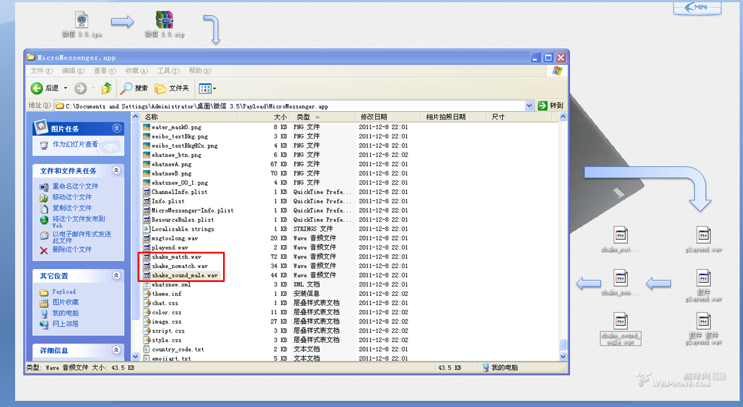
Task: Select file MicroMessenger-Info.plist
Action: [192, 210]
